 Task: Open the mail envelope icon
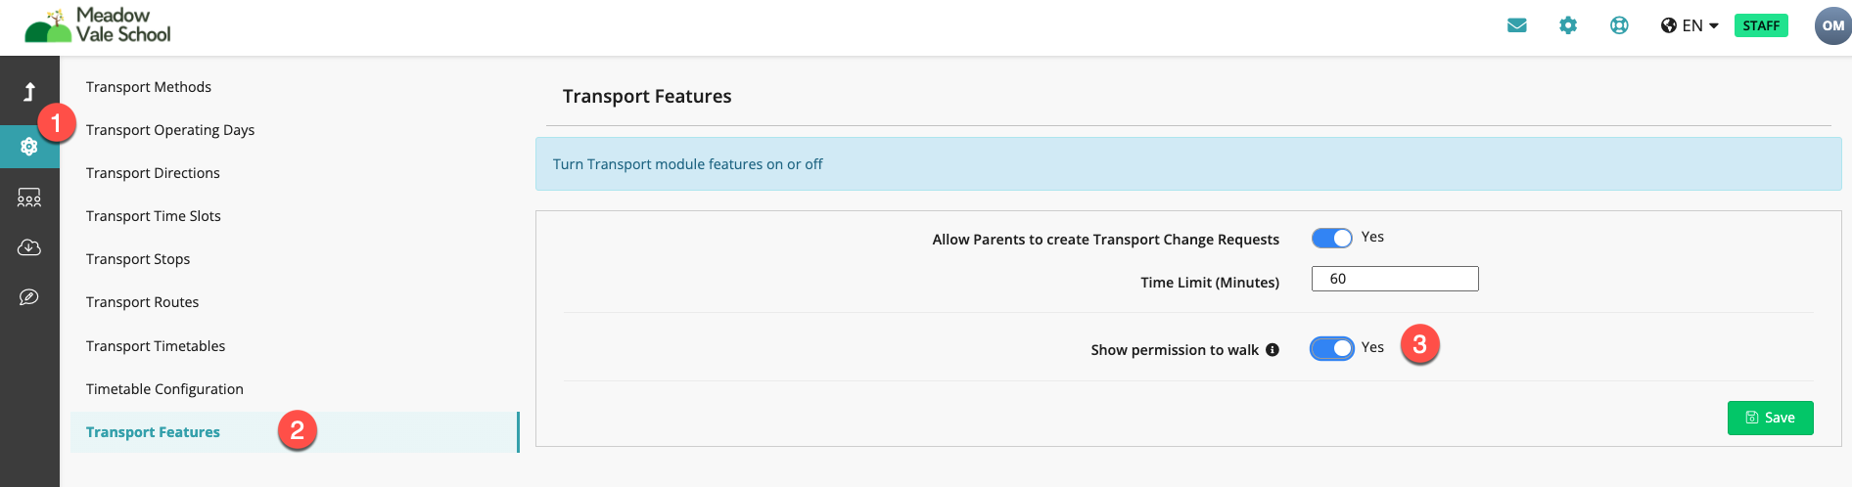(1517, 25)
